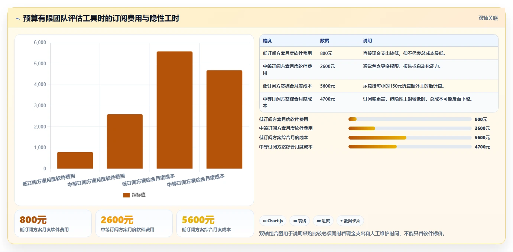Click the progress bar for 中等订阅方案综合月度成本
The height and width of the screenshot is (252, 513).
click(410, 147)
